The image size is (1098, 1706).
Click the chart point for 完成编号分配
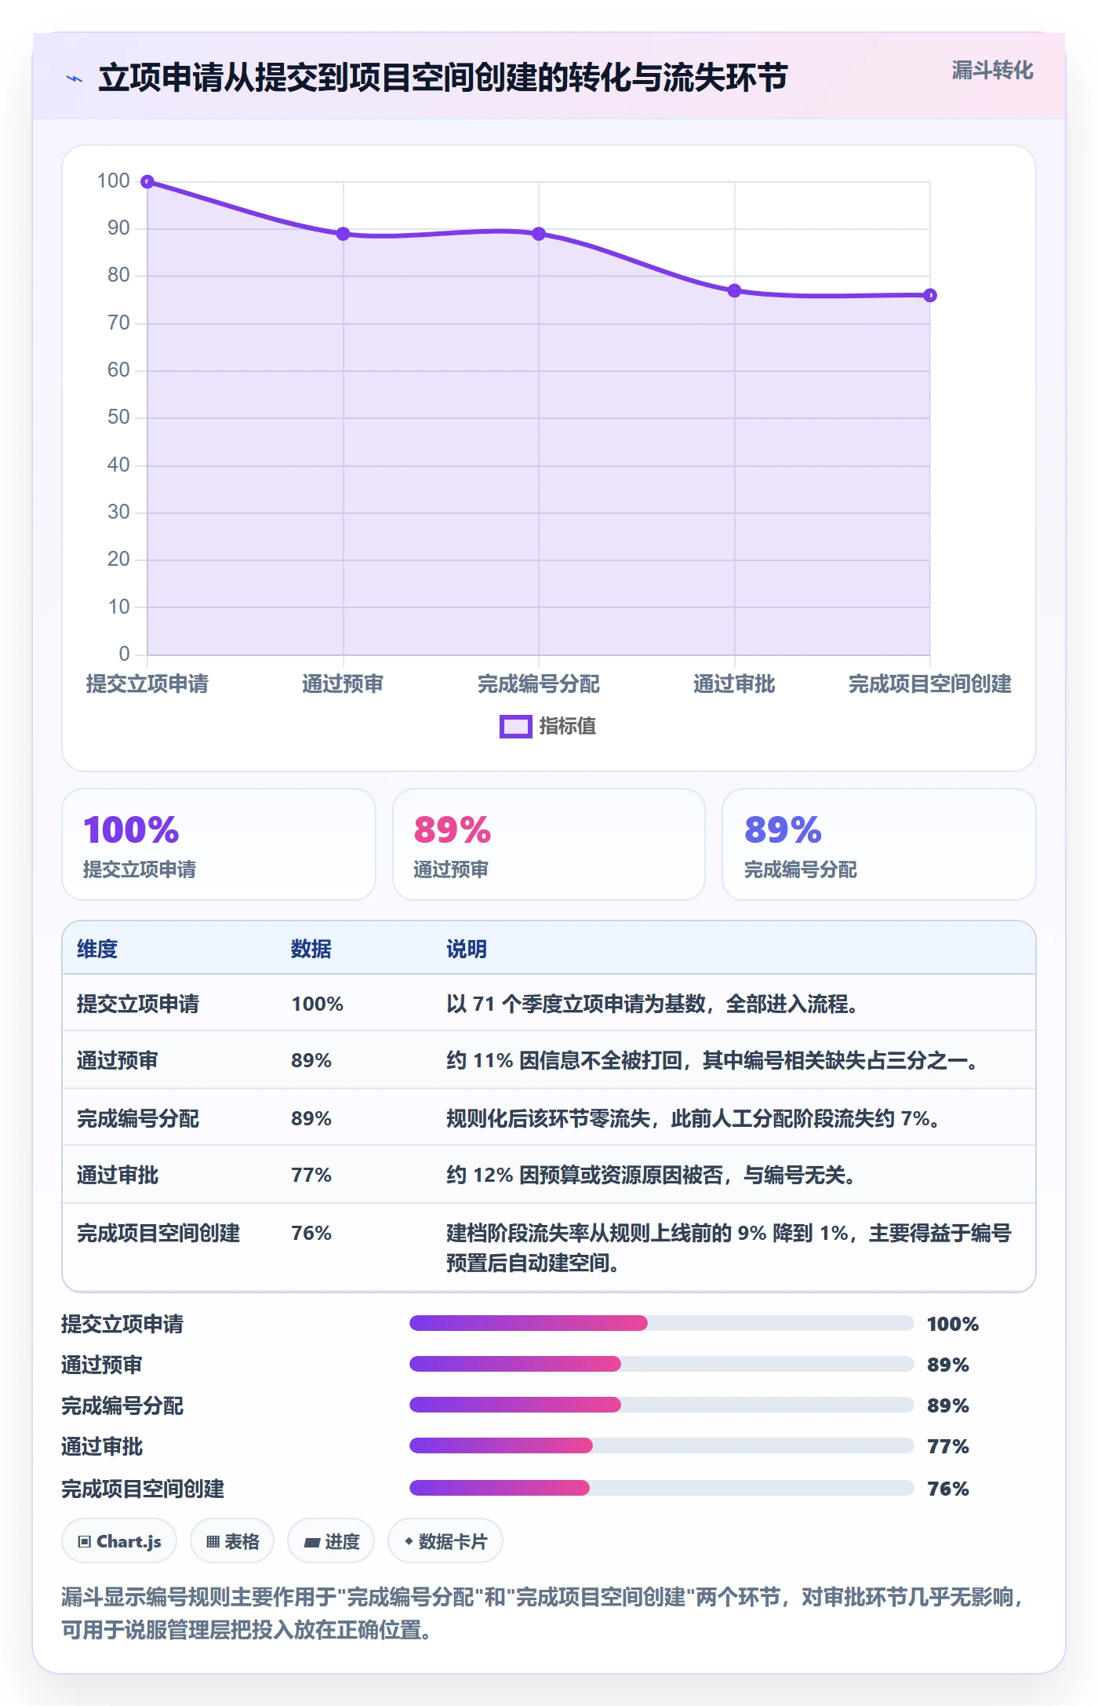pos(539,234)
